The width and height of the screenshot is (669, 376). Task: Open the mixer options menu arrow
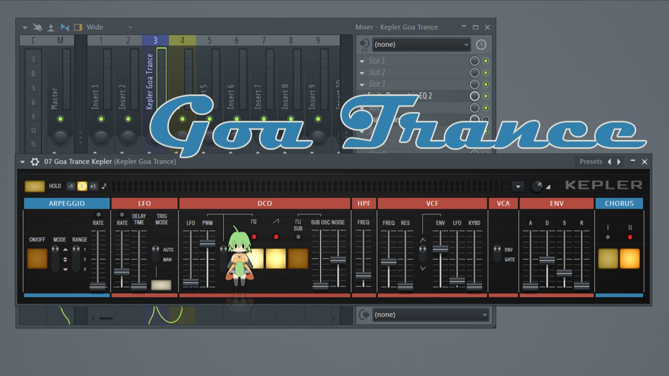click(24, 27)
